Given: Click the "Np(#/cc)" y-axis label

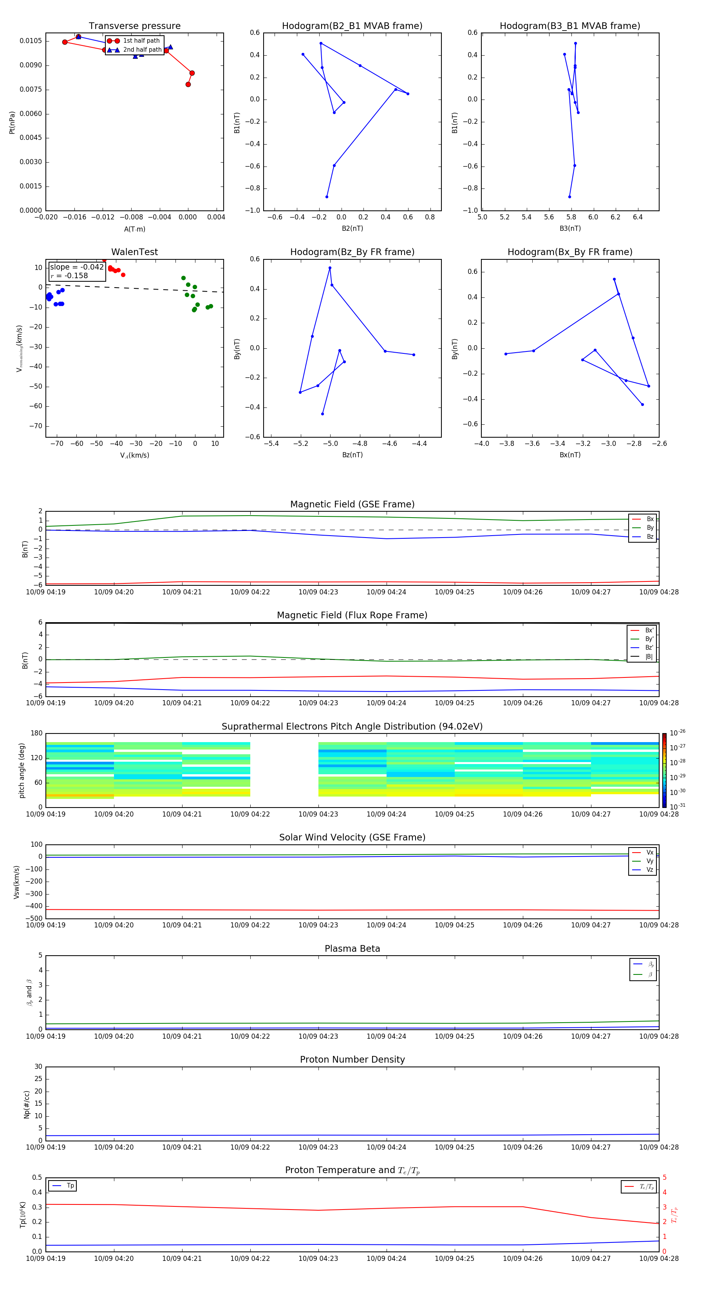Looking at the screenshot, I should pyautogui.click(x=27, y=1104).
